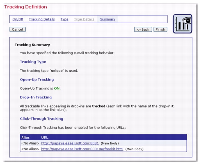Go to the Type tab
201x165 pixels.
click(64, 19)
